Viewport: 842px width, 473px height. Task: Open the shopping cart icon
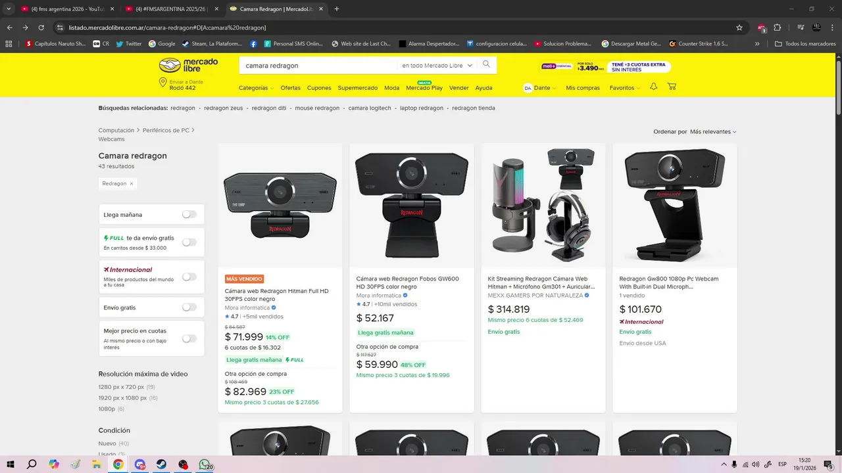tap(672, 87)
